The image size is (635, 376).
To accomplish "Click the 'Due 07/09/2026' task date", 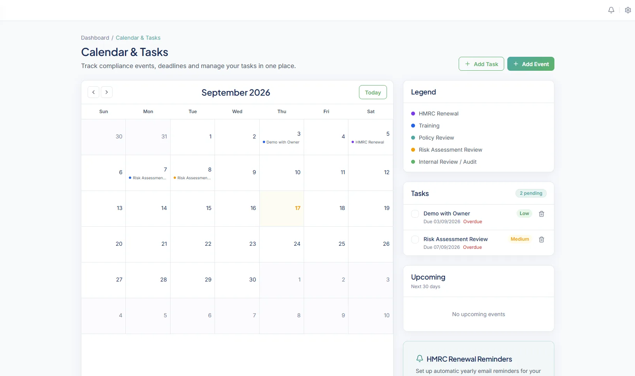I will pos(442,247).
